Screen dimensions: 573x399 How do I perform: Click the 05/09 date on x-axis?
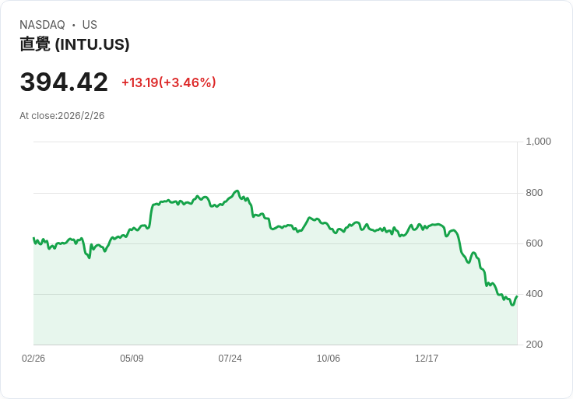[x=132, y=359]
